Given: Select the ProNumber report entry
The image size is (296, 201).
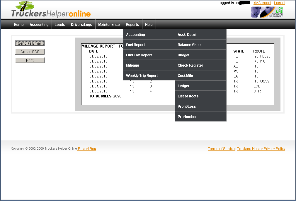Looking at the screenshot, I should pyautogui.click(x=187, y=117).
